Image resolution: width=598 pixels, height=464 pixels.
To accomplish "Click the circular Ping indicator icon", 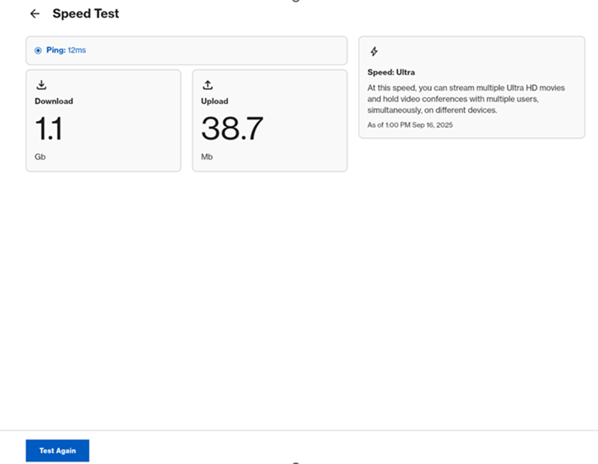I will [38, 50].
